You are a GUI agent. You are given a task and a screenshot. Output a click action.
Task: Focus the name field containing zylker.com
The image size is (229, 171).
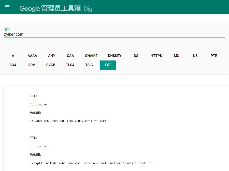(x=114, y=34)
